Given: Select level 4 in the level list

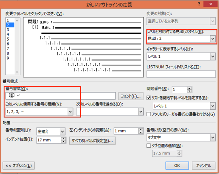Looking at the screenshot, I should (10, 34).
